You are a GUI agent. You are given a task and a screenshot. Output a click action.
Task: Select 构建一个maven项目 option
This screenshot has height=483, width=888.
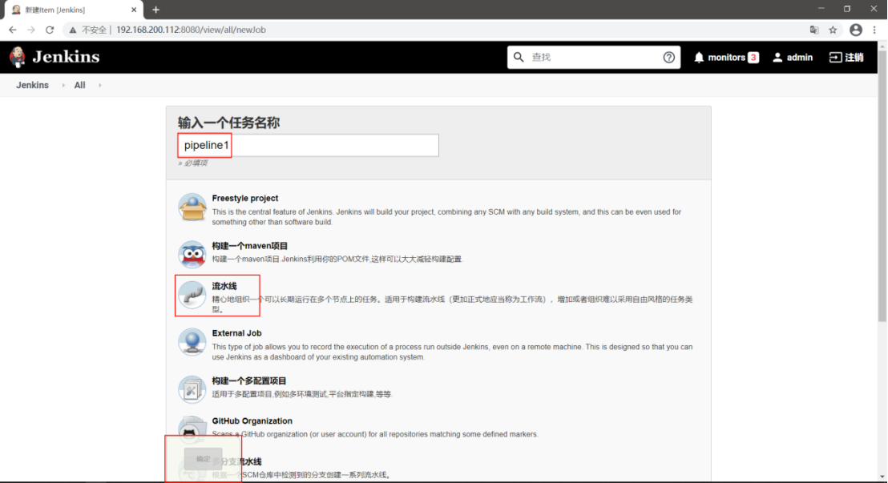(x=250, y=246)
